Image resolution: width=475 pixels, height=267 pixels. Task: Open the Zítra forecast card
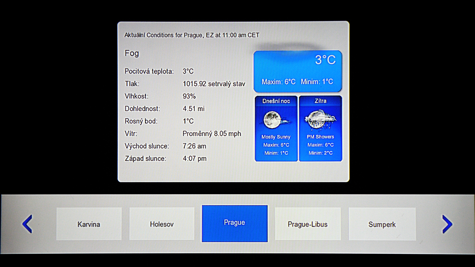pyautogui.click(x=321, y=129)
